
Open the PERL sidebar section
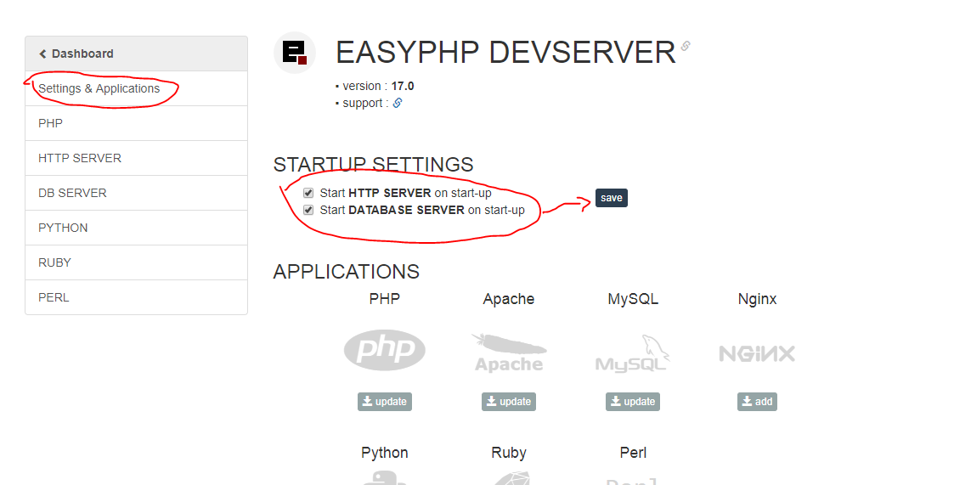coord(136,297)
